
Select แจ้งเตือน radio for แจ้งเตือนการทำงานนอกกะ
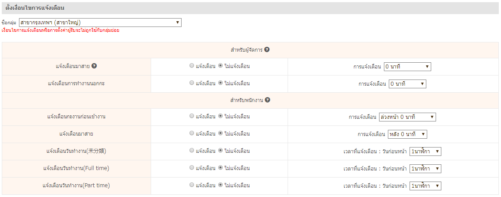pyautogui.click(x=192, y=83)
